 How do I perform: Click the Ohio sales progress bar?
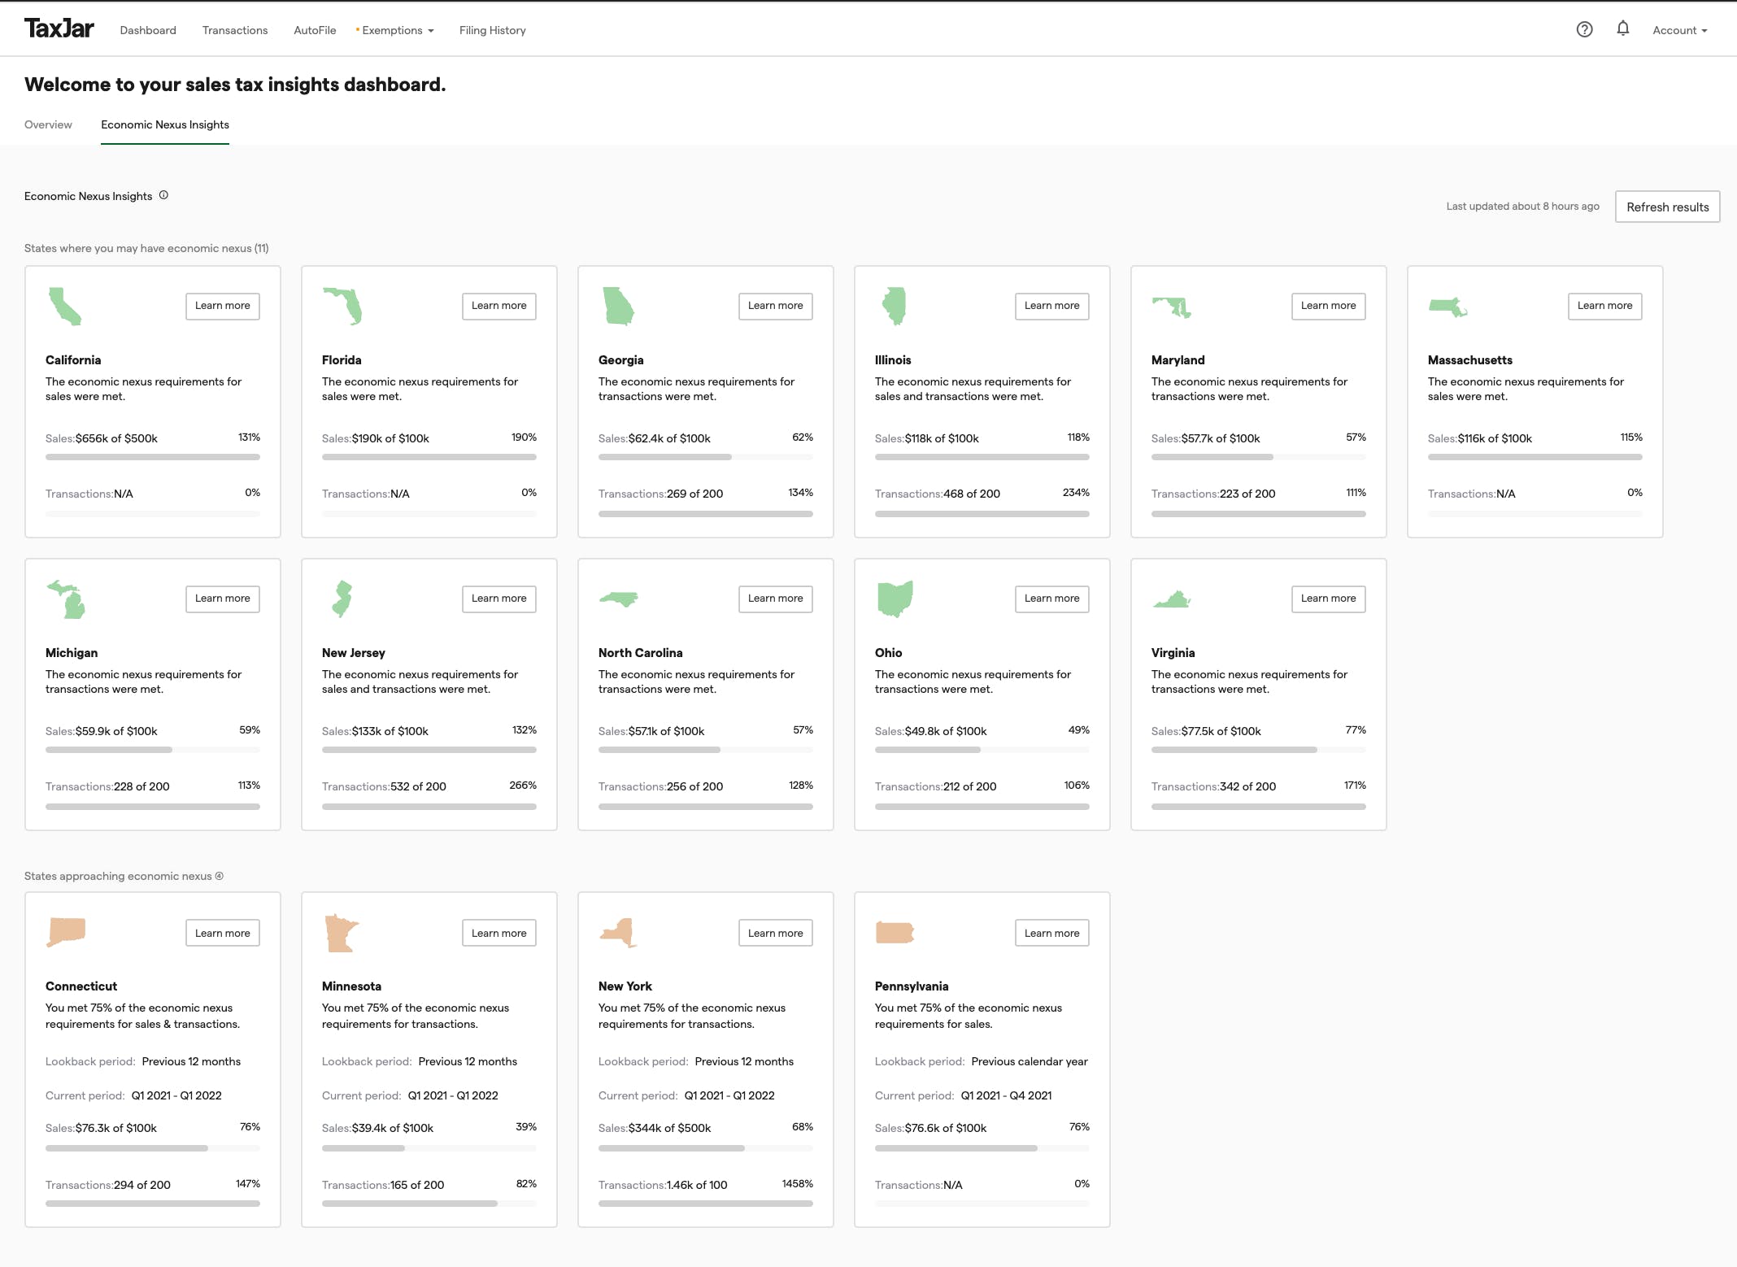click(982, 750)
